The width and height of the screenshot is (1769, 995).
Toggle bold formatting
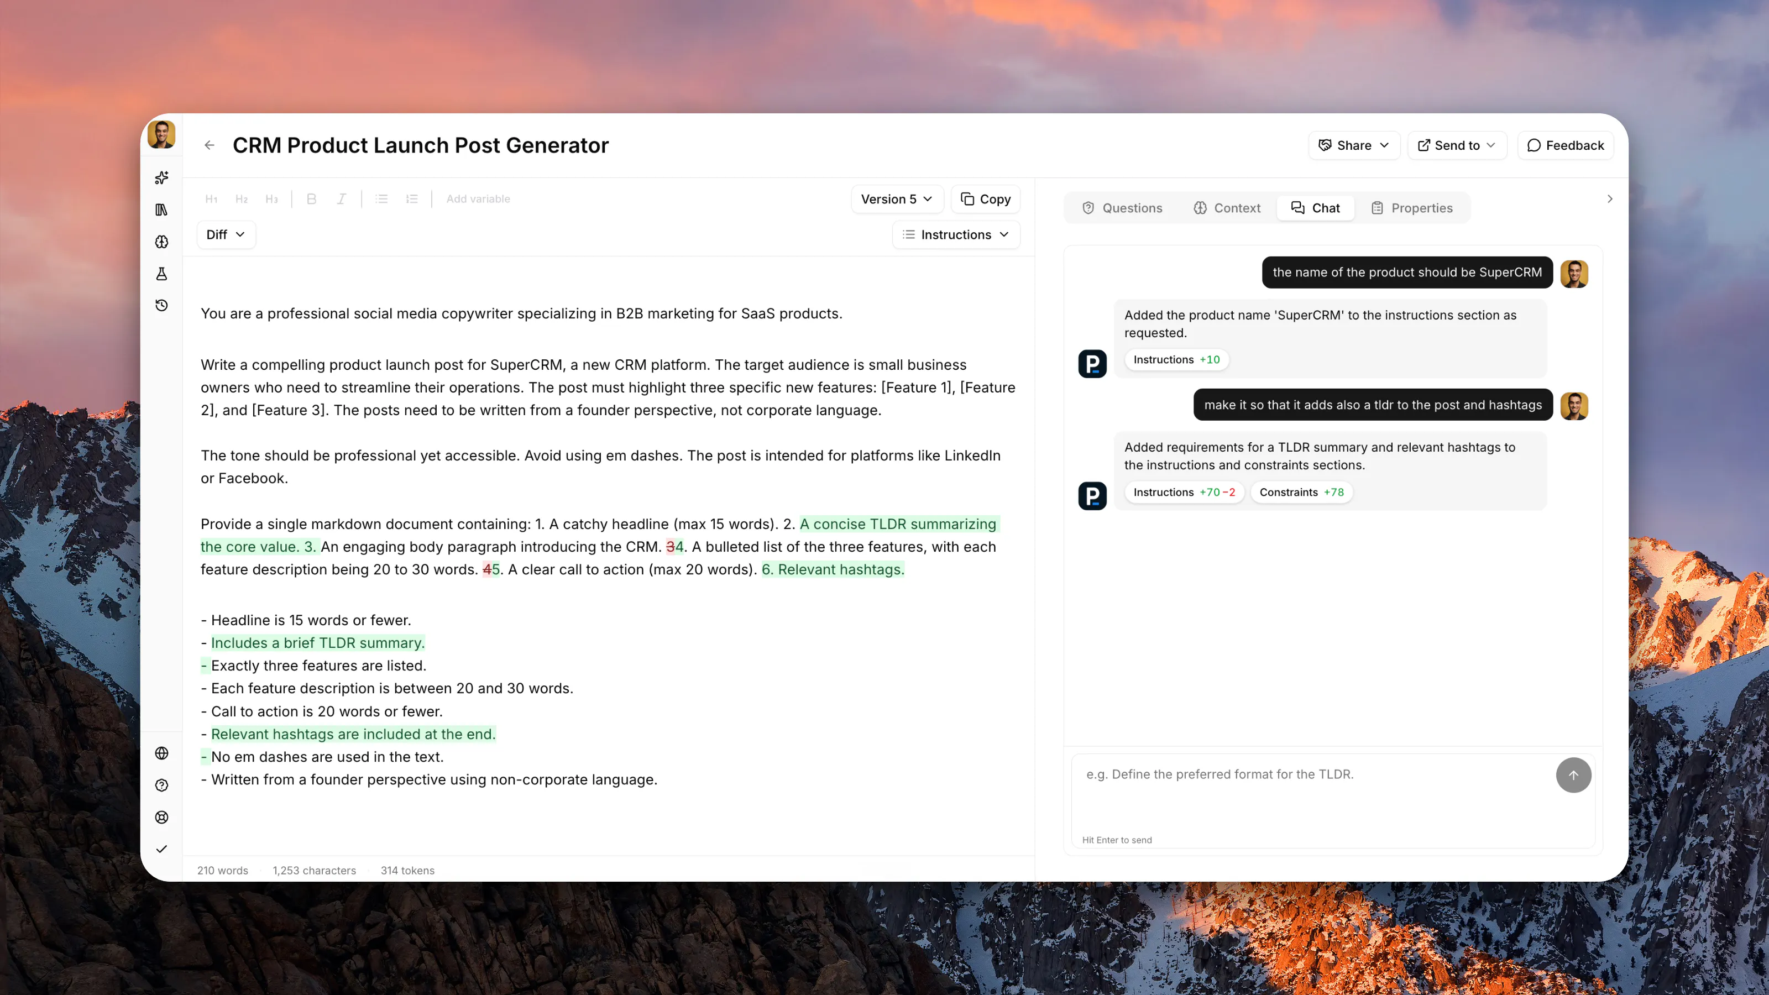312,199
